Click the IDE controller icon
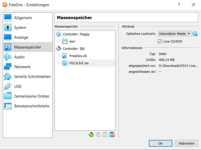The image size is (201, 150). pos(58,49)
